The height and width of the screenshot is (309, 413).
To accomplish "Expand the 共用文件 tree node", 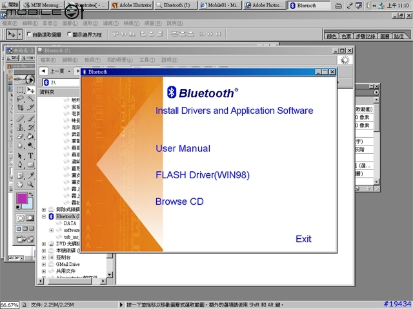I will click(44, 271).
